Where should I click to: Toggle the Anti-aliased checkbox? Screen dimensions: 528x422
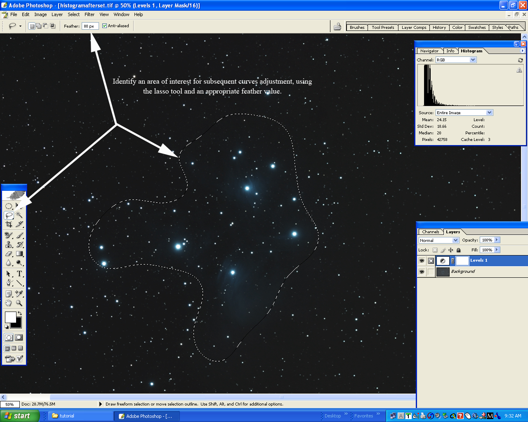click(104, 26)
